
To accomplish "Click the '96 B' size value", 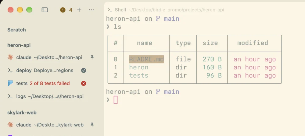I will [214, 75].
